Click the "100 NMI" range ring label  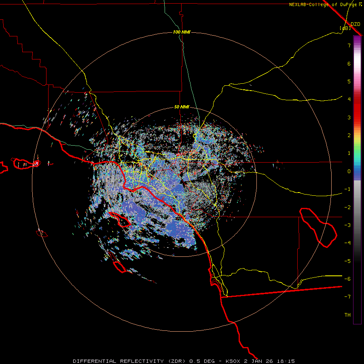(182, 32)
